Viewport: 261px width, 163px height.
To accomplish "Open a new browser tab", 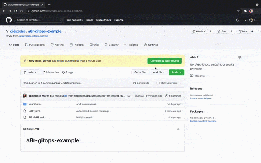I will tap(49, 4).
